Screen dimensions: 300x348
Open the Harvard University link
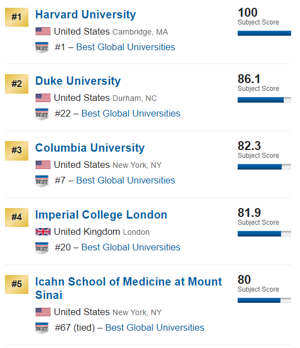86,14
